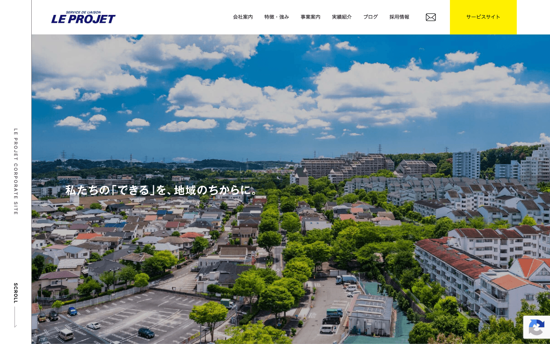Open the mail envelope contact icon
The height and width of the screenshot is (344, 550).
tap(431, 17)
